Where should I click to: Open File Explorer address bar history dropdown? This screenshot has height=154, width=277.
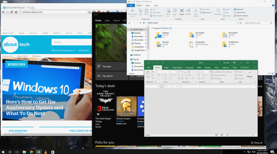(237, 23)
